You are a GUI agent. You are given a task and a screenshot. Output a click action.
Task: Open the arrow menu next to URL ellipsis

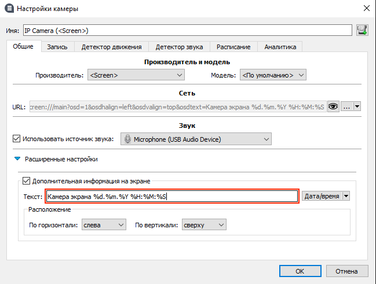(357, 107)
